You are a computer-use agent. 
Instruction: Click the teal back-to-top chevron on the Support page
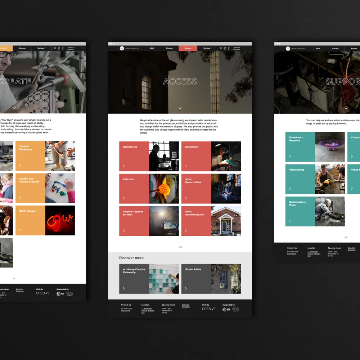pos(346,237)
